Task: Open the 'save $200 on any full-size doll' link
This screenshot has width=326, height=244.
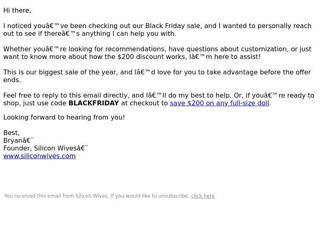Action: [219, 103]
